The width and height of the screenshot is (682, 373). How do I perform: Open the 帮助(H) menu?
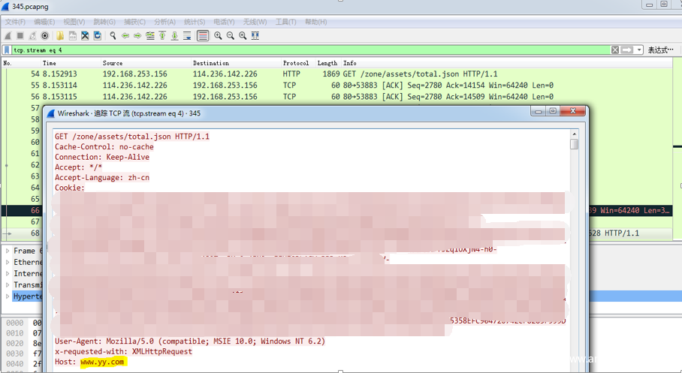click(x=315, y=22)
